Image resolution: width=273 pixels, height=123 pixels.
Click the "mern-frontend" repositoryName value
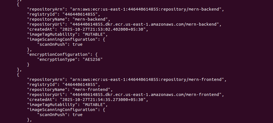(92, 90)
